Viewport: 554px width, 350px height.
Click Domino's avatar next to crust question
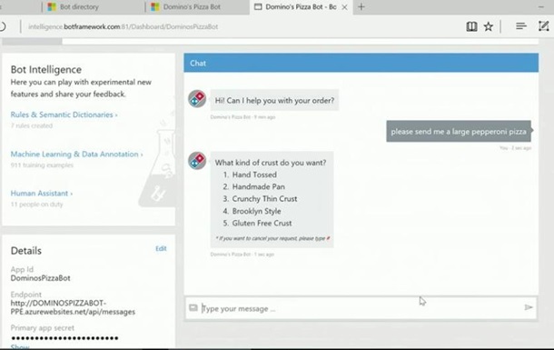click(x=197, y=161)
